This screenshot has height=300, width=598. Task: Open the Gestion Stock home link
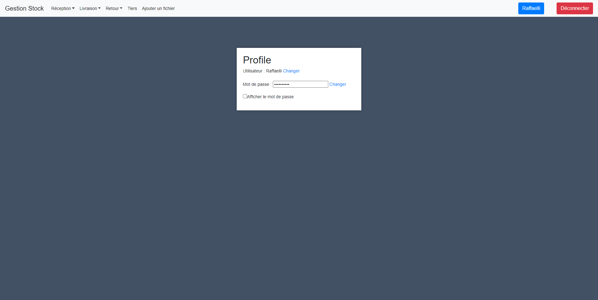[24, 8]
